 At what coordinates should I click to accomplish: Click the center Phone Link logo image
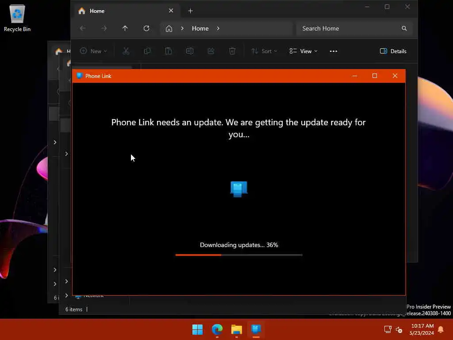pos(238,189)
